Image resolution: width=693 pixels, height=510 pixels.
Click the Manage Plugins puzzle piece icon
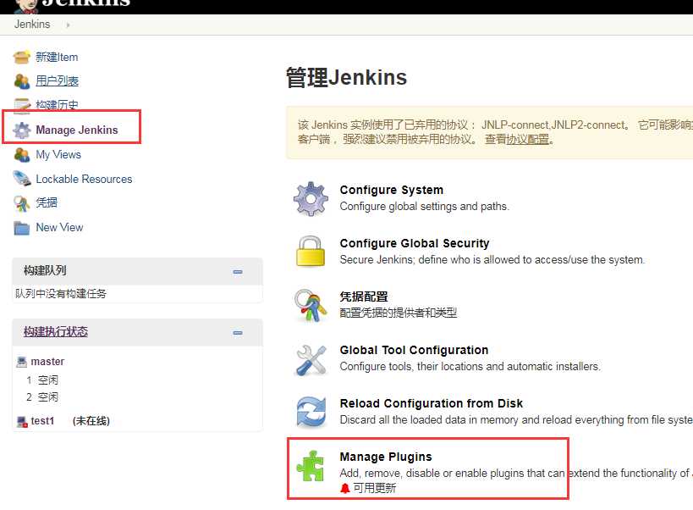311,465
